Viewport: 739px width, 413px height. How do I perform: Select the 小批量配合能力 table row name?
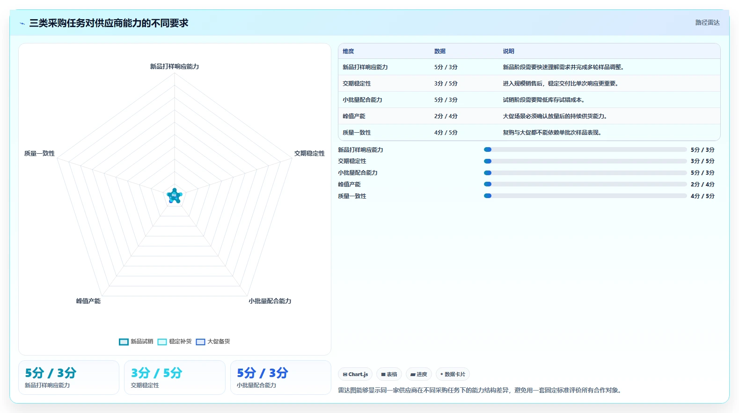point(362,100)
